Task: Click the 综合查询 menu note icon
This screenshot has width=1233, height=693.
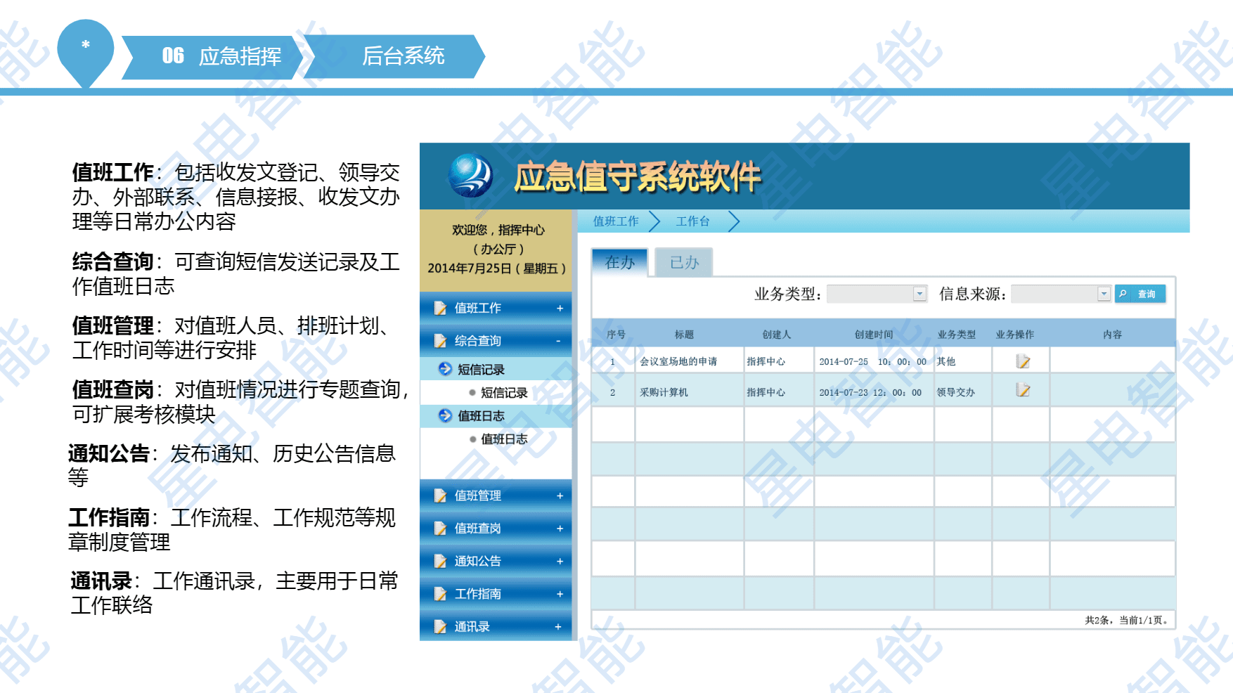Action: (x=440, y=341)
